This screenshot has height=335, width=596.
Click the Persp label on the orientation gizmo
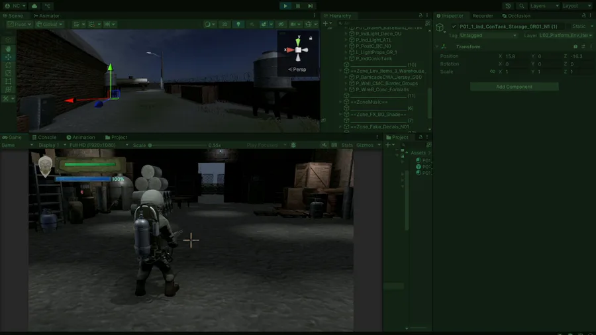point(299,70)
